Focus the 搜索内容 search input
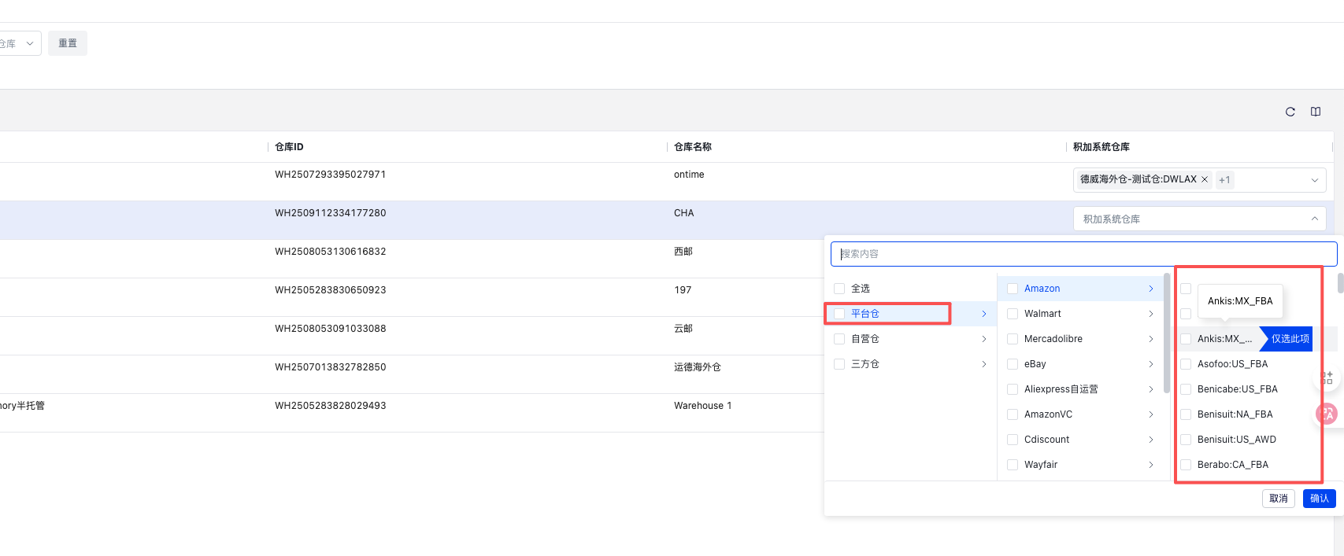This screenshot has width=1344, height=556. click(x=1083, y=254)
